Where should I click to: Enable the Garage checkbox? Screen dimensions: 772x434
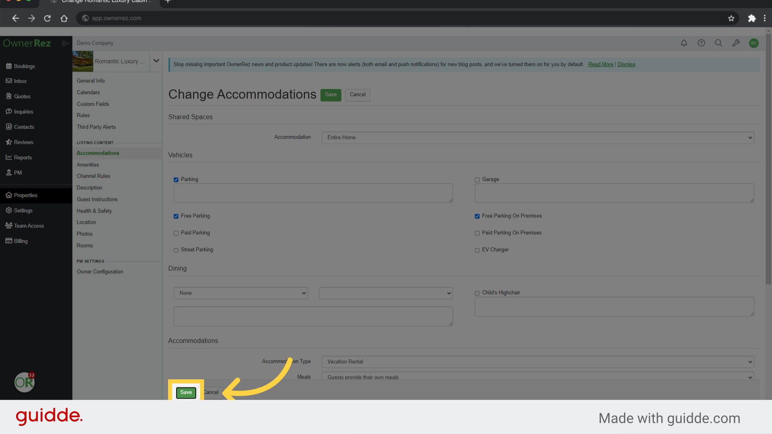pyautogui.click(x=477, y=180)
